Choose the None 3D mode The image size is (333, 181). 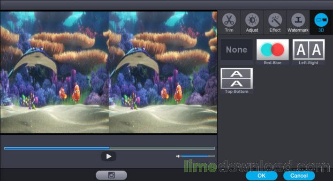click(236, 50)
